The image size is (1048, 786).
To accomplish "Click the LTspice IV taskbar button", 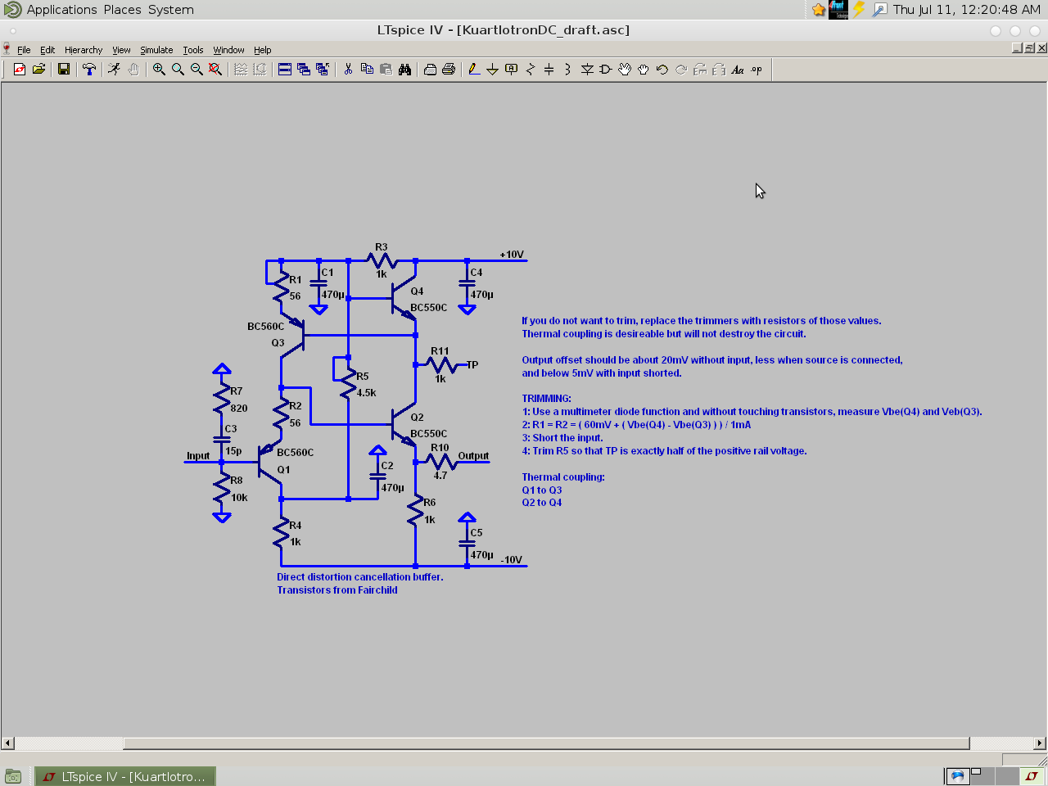I will click(125, 776).
